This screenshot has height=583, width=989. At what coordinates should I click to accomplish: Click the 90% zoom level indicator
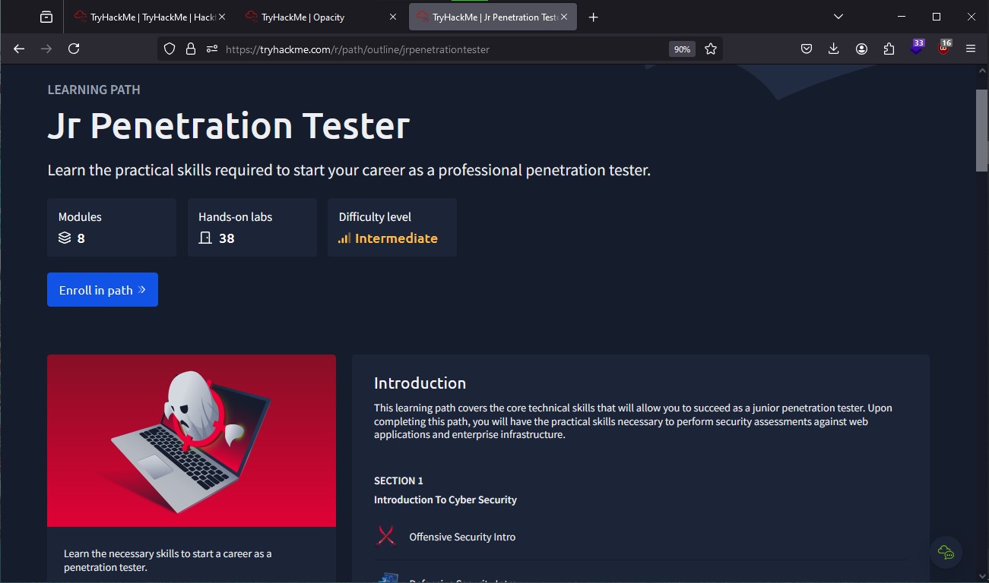point(682,49)
